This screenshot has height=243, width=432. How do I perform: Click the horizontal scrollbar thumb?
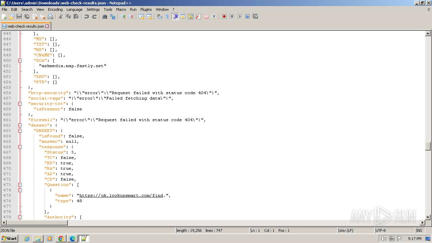(x=37, y=222)
